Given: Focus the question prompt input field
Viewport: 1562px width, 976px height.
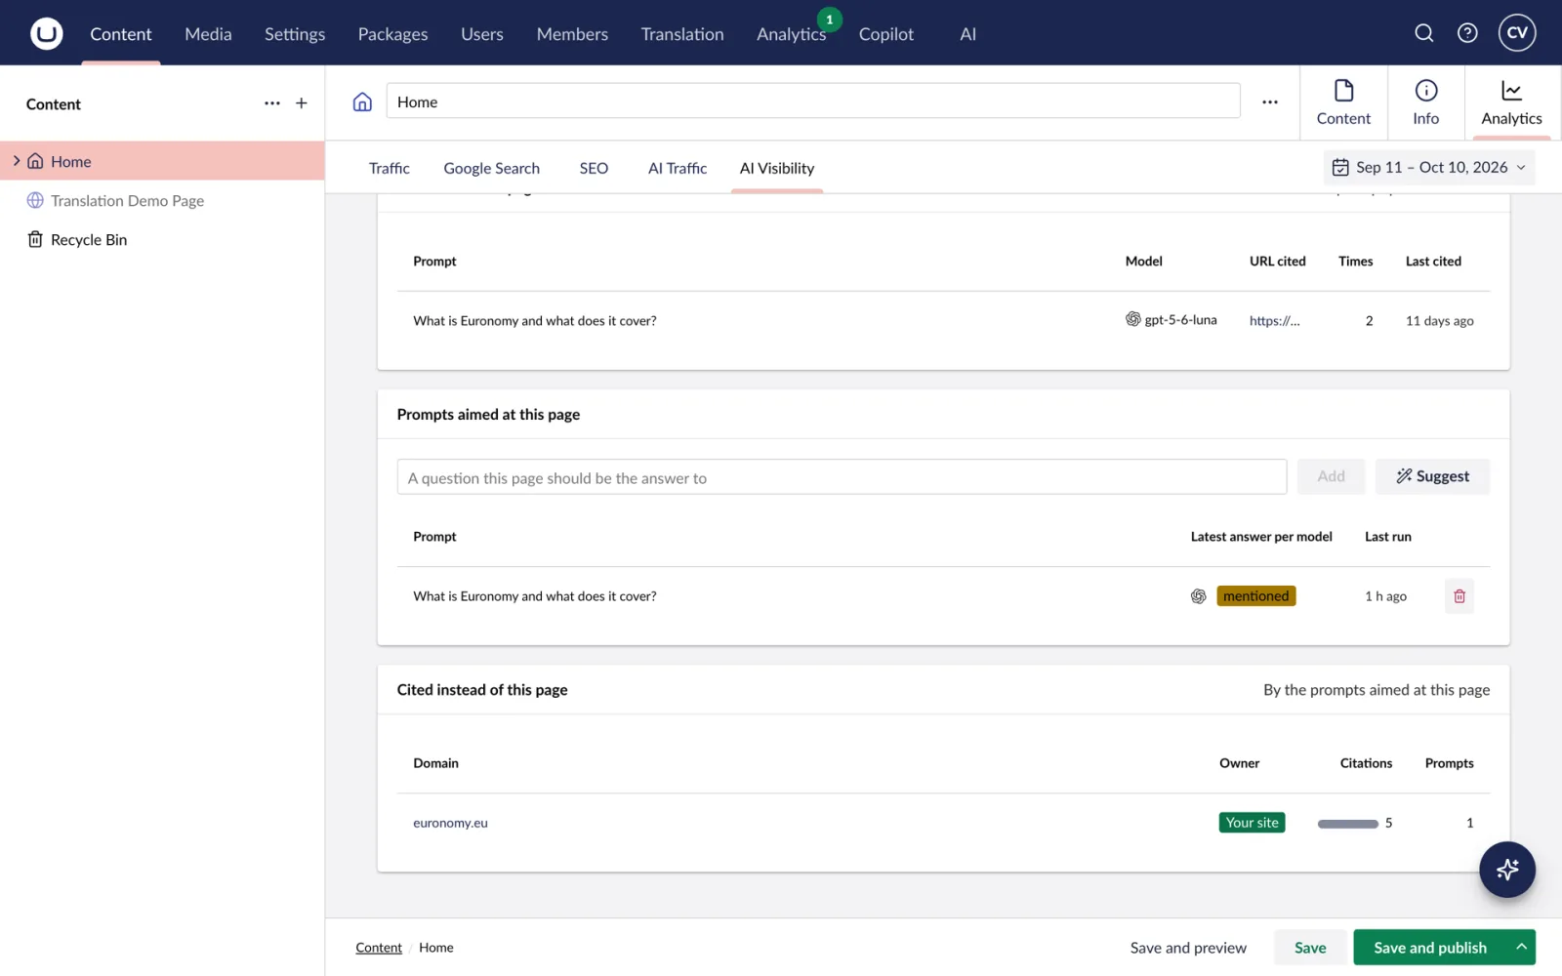Looking at the screenshot, I should point(842,476).
